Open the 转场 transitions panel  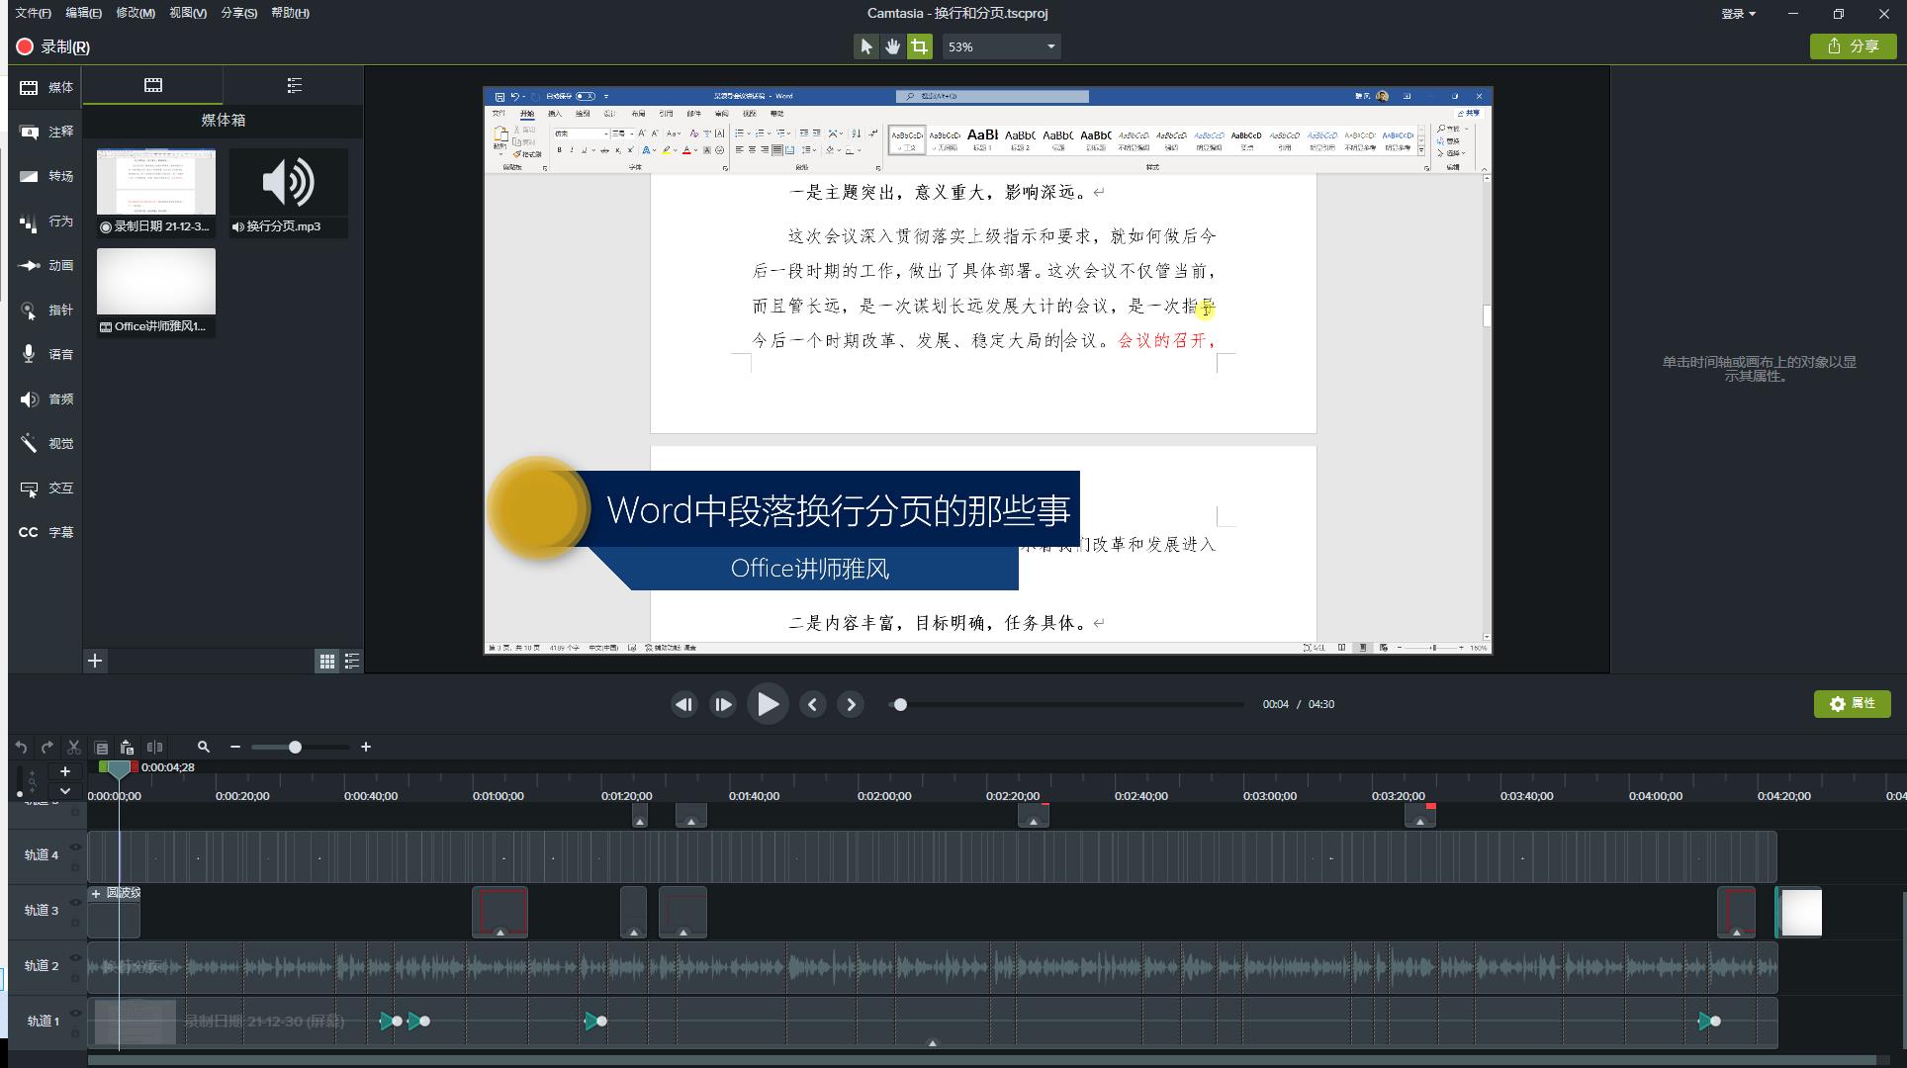(46, 176)
